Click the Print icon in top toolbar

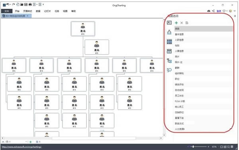(x=30, y=4)
